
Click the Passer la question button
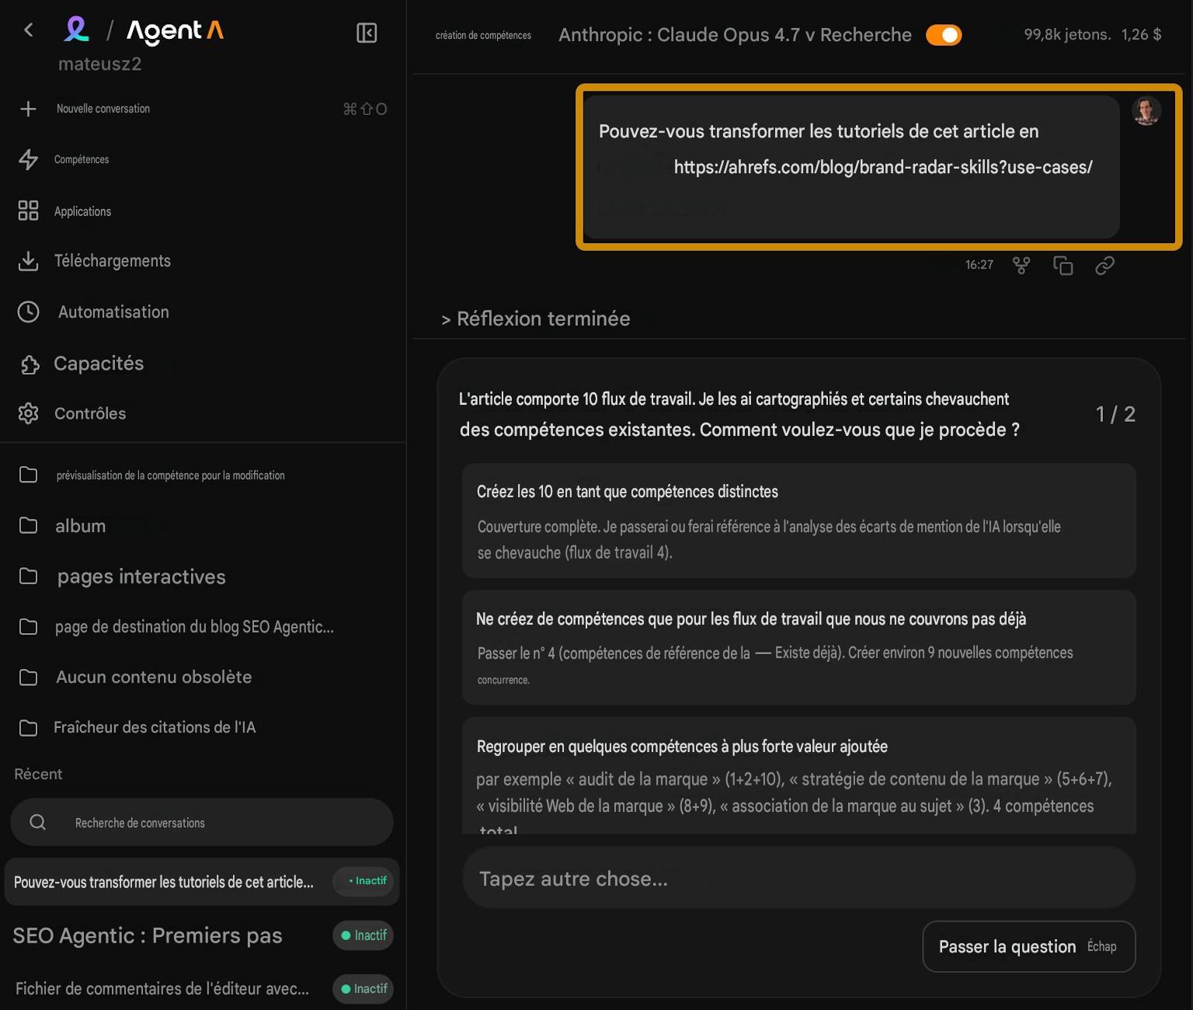[x=1029, y=946]
